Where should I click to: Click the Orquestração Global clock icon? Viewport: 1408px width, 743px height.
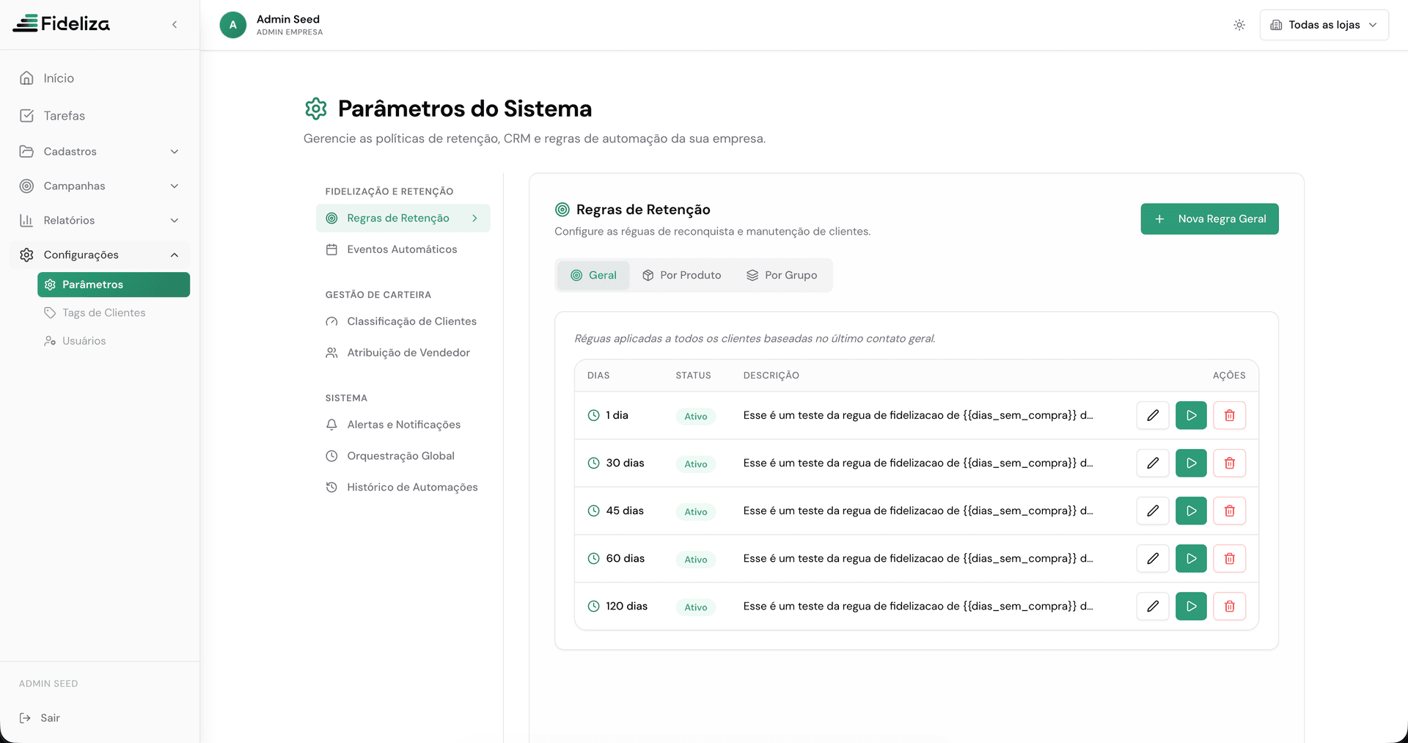point(334,455)
